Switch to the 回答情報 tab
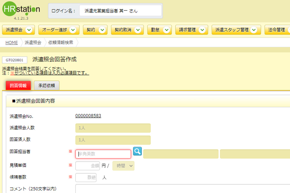 18,86
